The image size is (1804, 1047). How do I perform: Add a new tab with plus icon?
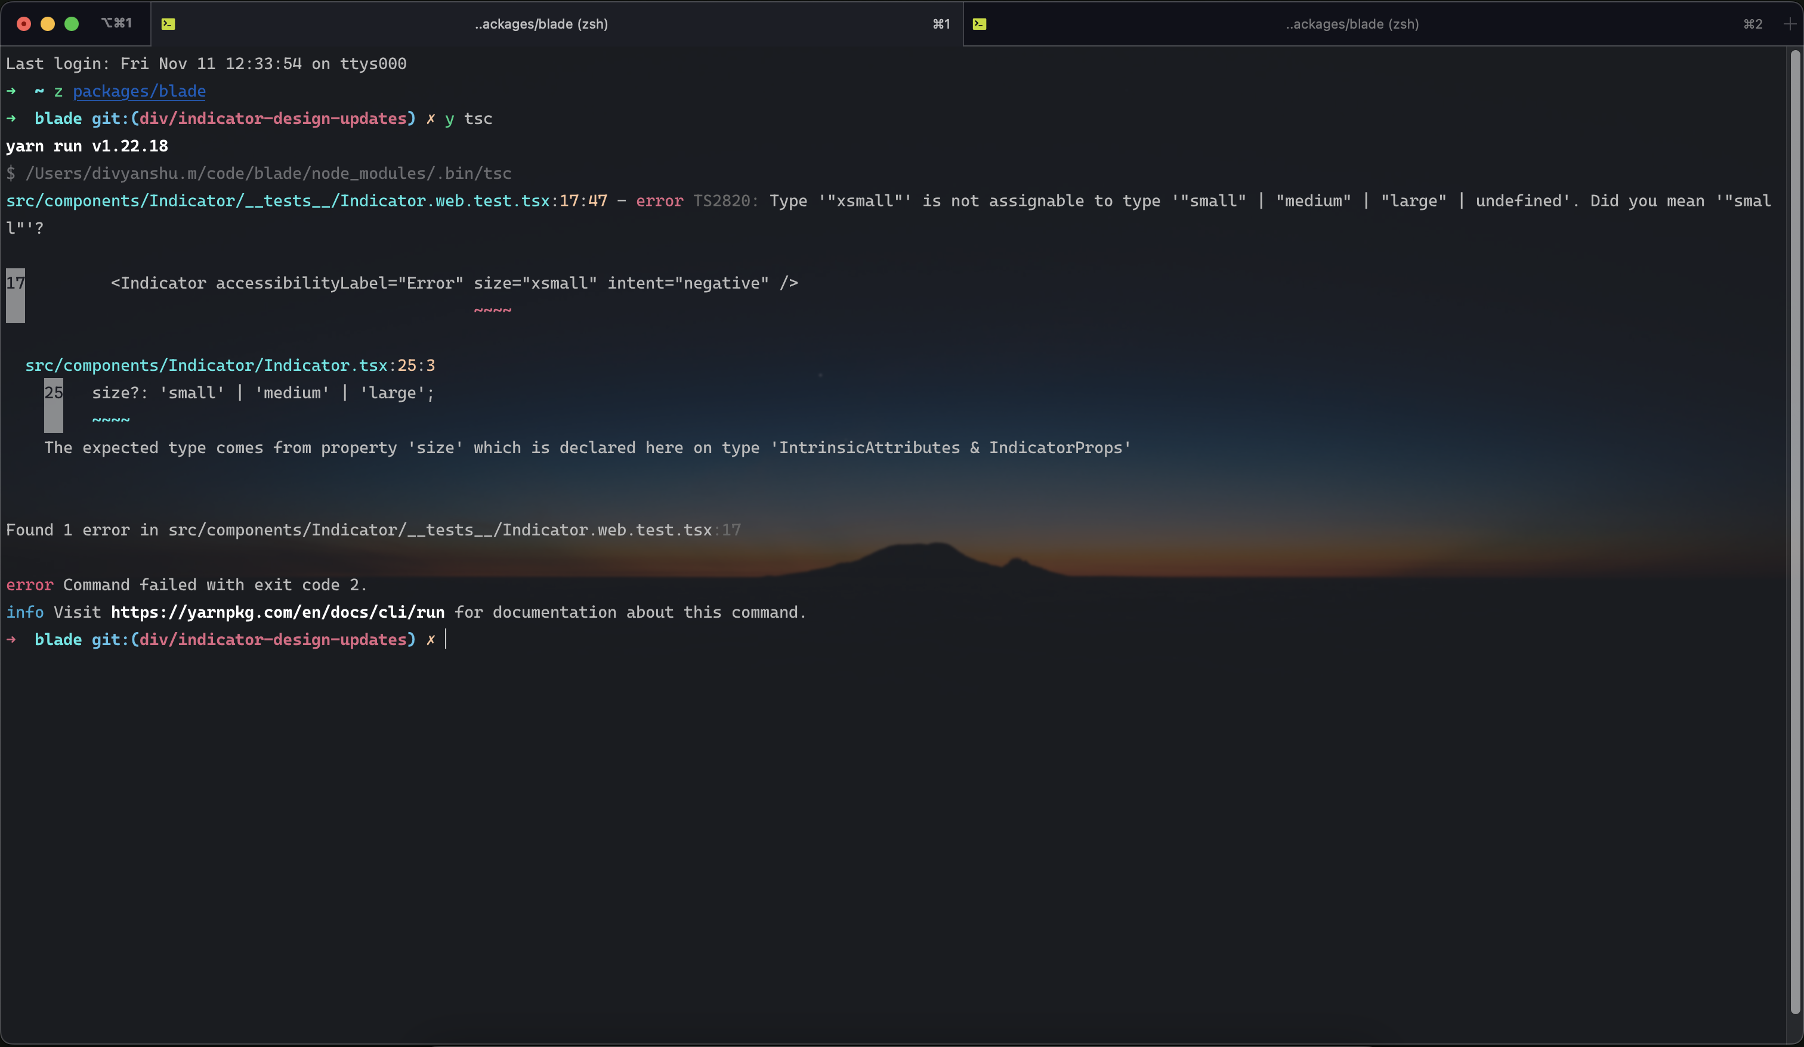tap(1790, 24)
